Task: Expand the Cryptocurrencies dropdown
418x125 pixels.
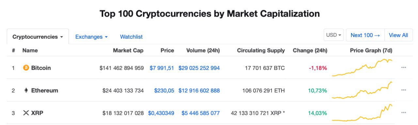Action: (38, 37)
